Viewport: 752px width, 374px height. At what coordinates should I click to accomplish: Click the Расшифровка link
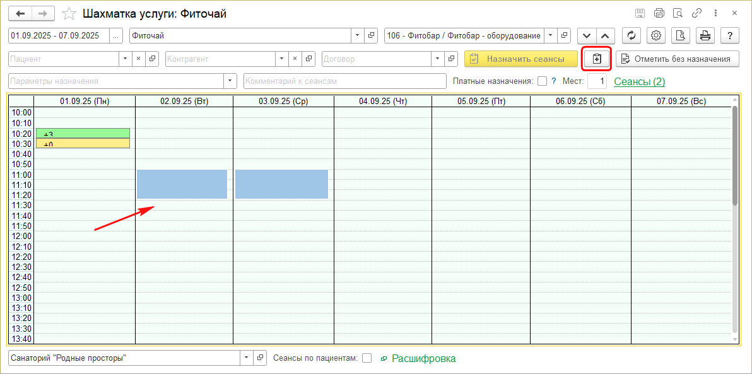tap(423, 358)
